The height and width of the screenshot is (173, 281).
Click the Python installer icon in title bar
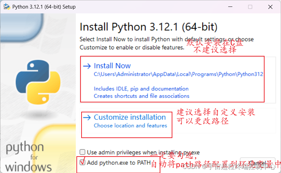click(7, 7)
